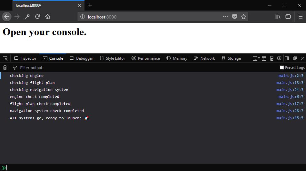Image resolution: width=306 pixels, height=171 pixels.
Task: Open the Memory tab
Action: (177, 58)
